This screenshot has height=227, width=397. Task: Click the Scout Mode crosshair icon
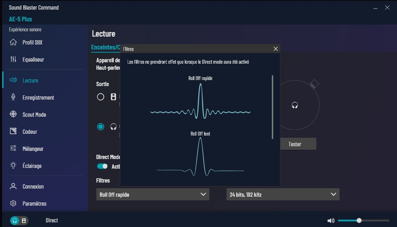13,114
